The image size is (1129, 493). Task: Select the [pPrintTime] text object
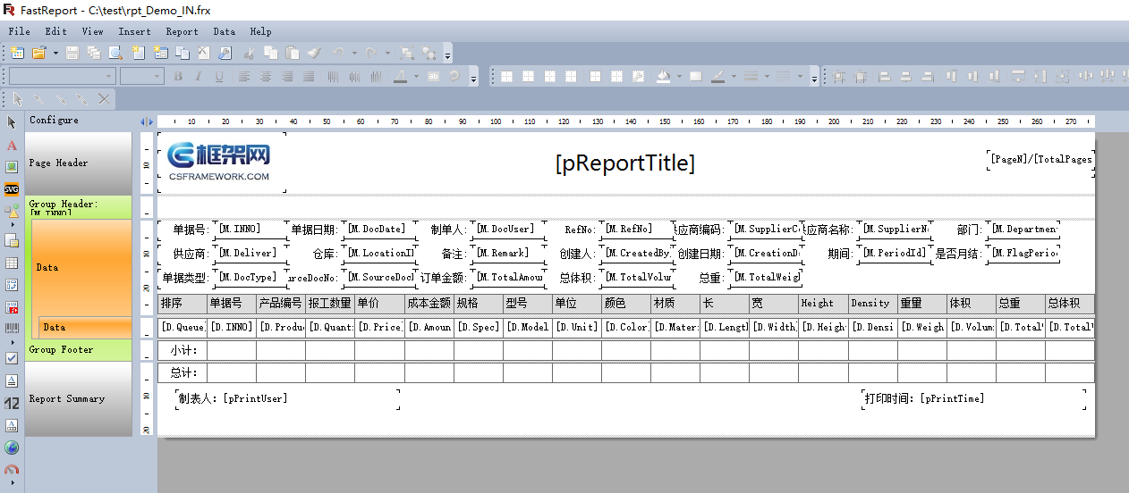tap(951, 398)
